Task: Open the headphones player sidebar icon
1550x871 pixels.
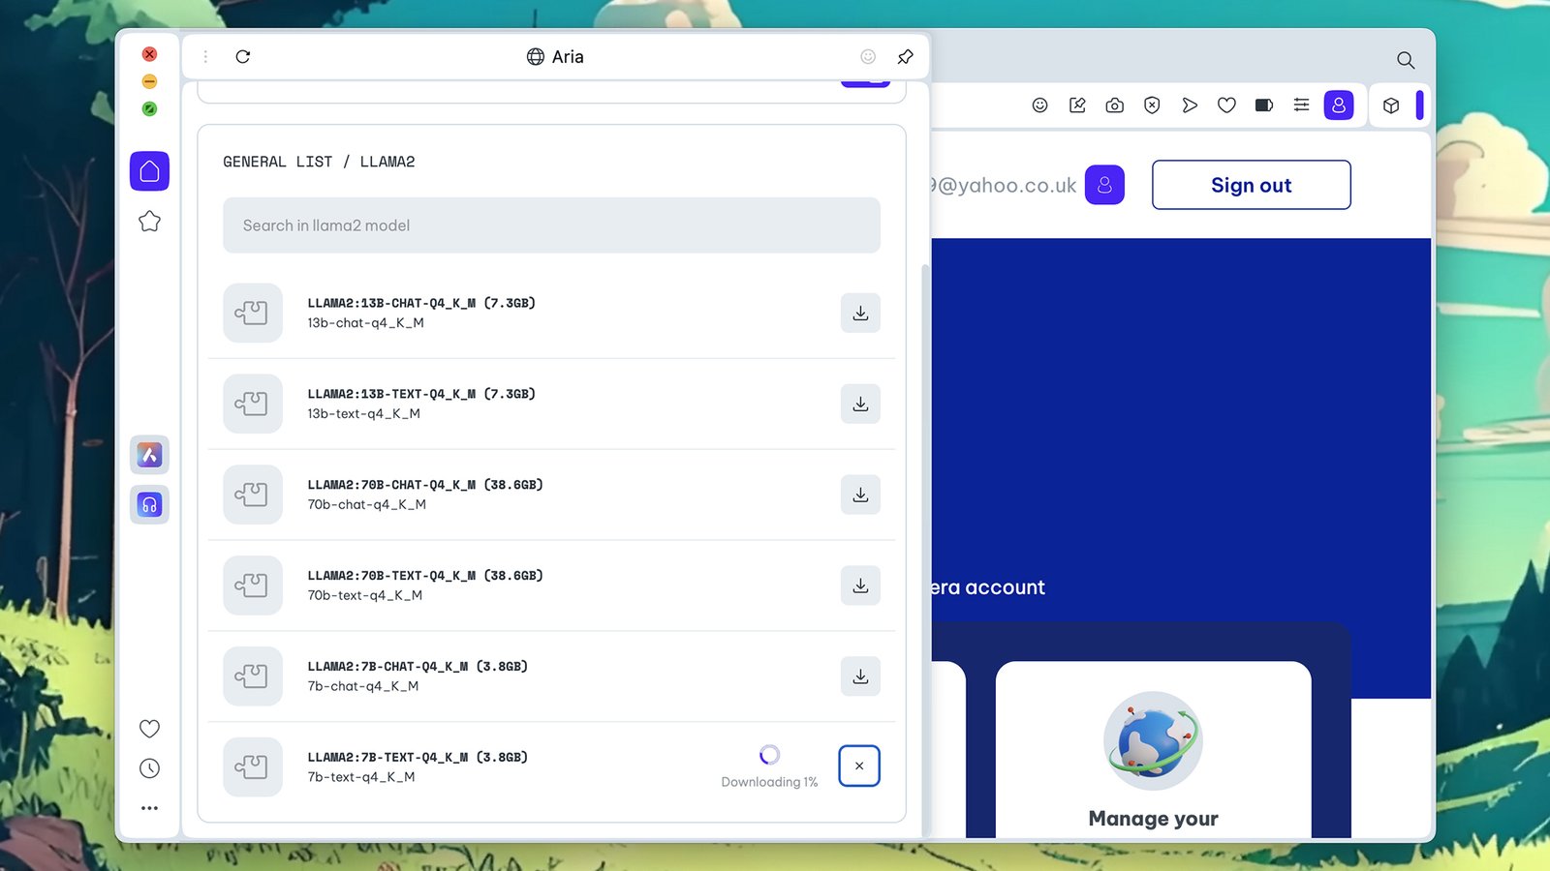Action: [149, 504]
